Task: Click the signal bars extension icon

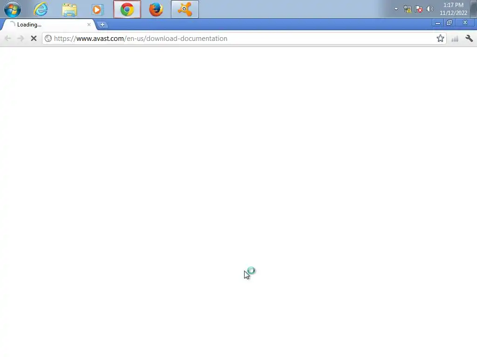Action: click(455, 39)
